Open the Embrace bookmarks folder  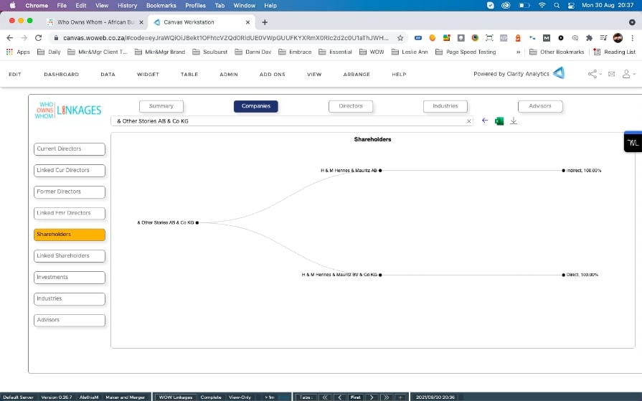pyautogui.click(x=295, y=52)
